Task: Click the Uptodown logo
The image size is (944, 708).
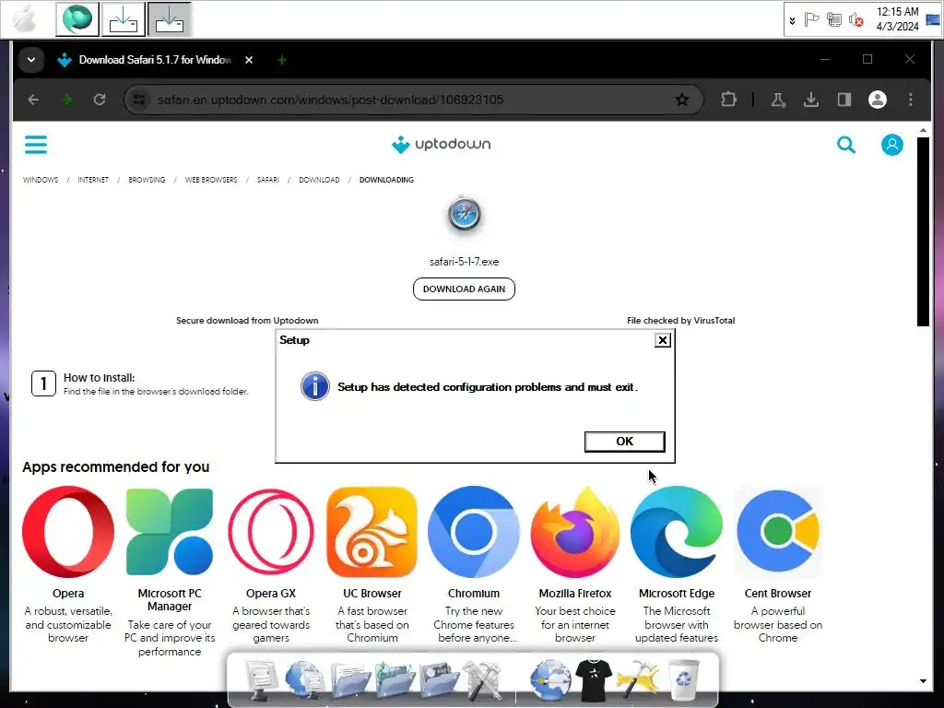Action: coord(442,145)
